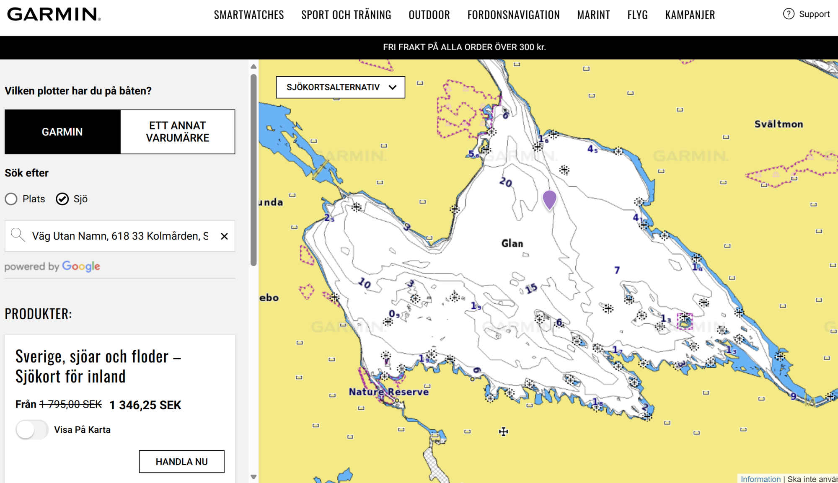This screenshot has height=483, width=838.
Task: Click the Garmin logo
Action: [x=54, y=14]
